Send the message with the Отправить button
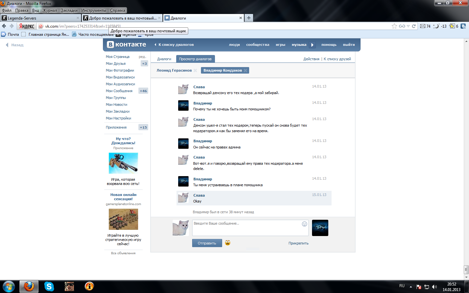This screenshot has width=469, height=293. (207, 243)
